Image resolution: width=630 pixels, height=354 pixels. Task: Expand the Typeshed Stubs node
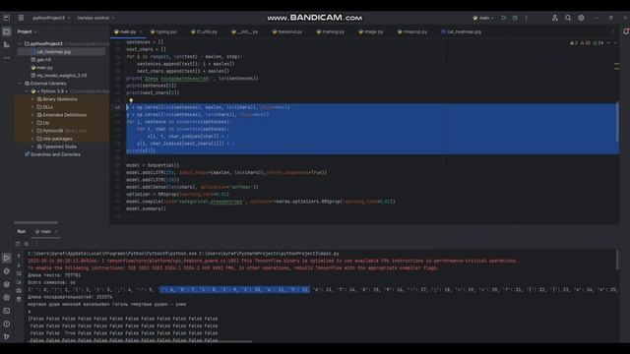point(33,147)
